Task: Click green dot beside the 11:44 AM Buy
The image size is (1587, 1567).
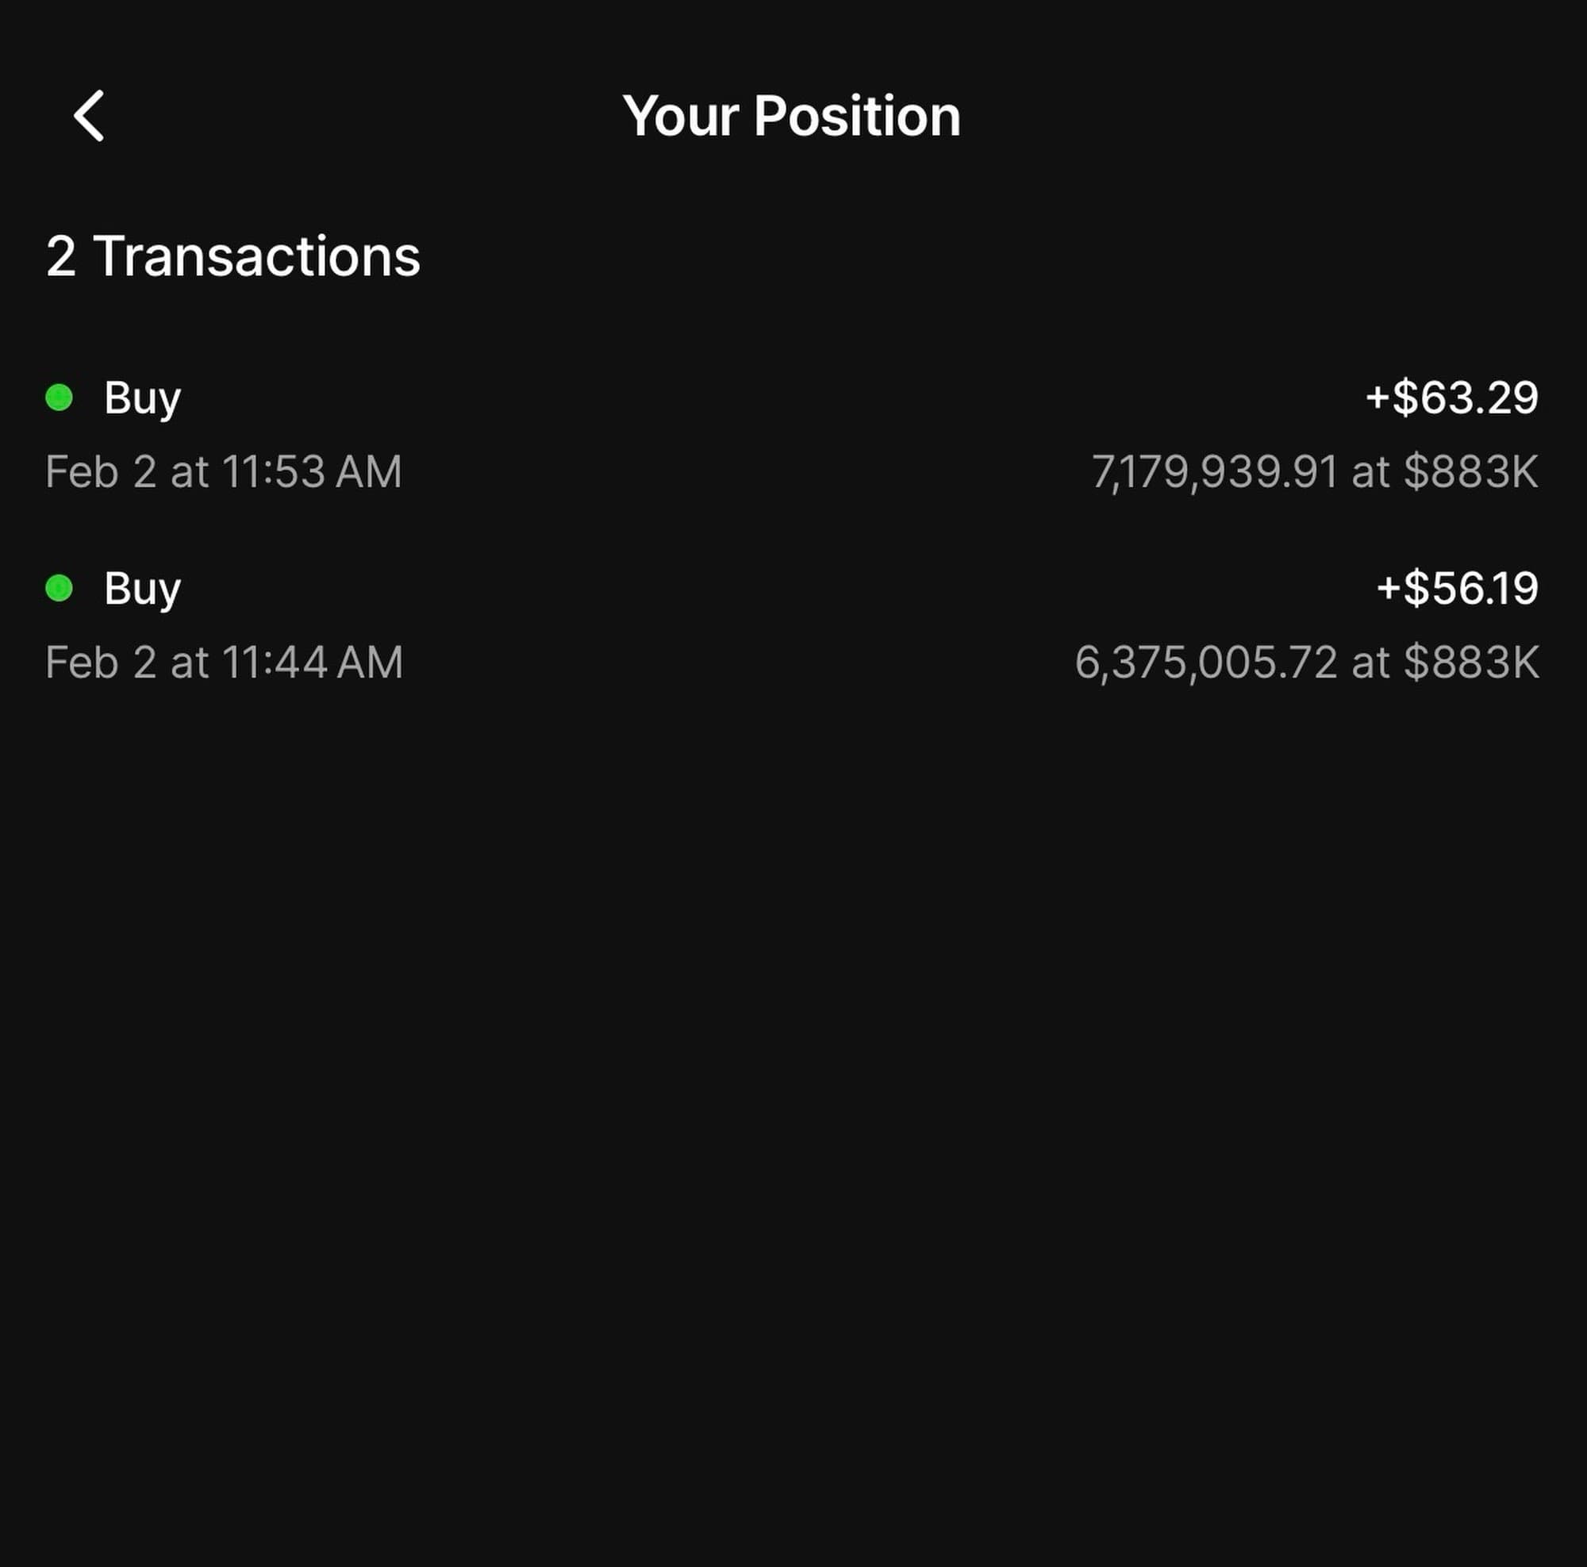Action: pyautogui.click(x=60, y=588)
